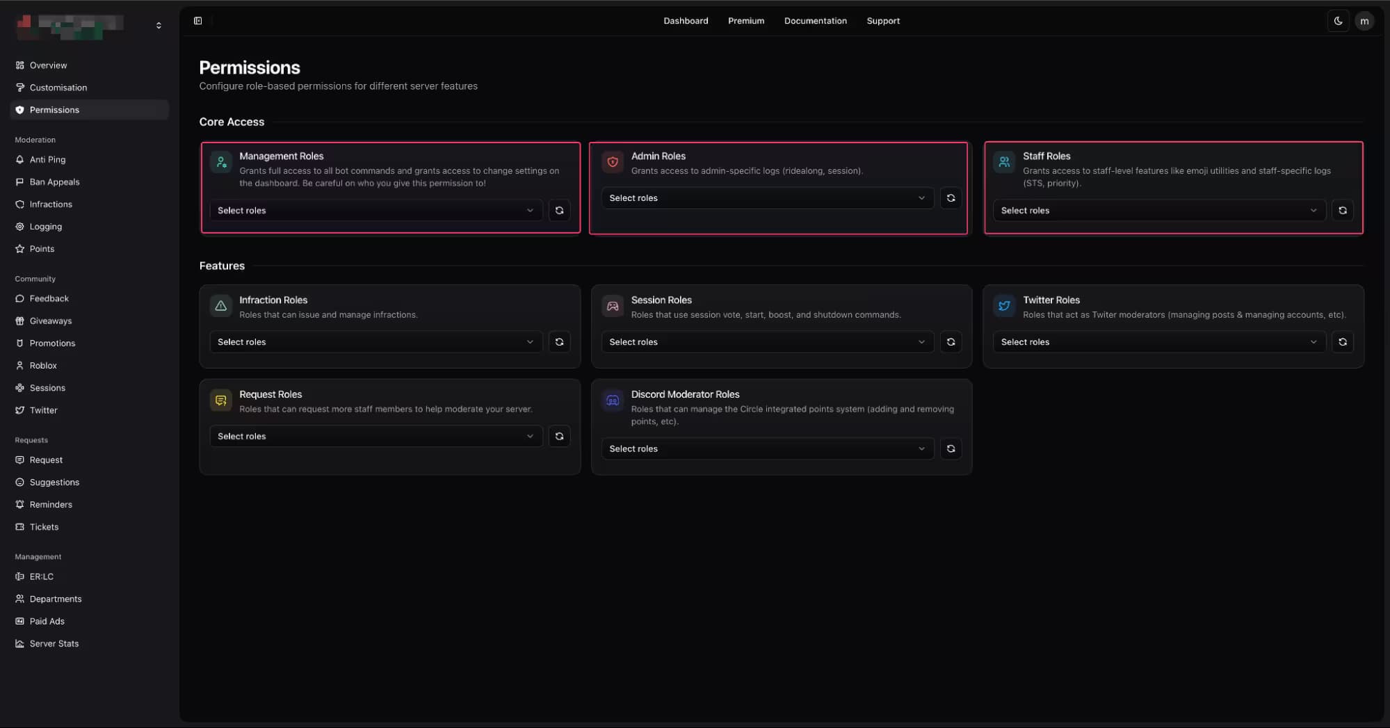Viewport: 1390px width, 728px height.
Task: Open Discord Moderator Roles select dropdown
Action: 767,449
